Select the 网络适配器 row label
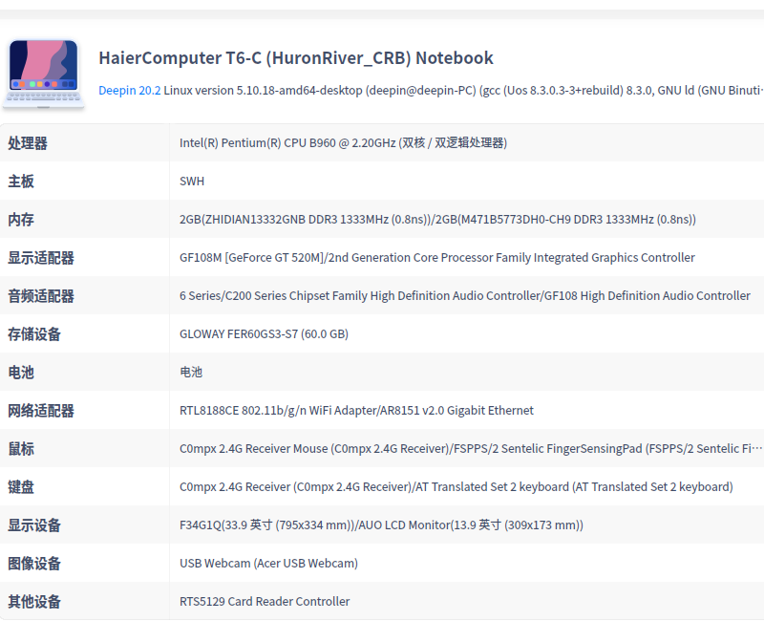The width and height of the screenshot is (764, 621). (x=41, y=411)
